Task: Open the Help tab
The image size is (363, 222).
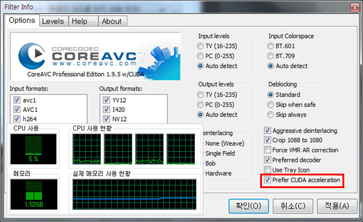Action: tap(80, 21)
